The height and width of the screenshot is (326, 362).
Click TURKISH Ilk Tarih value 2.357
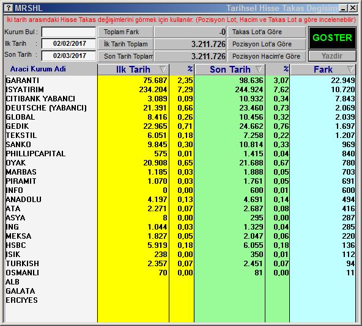(157, 264)
